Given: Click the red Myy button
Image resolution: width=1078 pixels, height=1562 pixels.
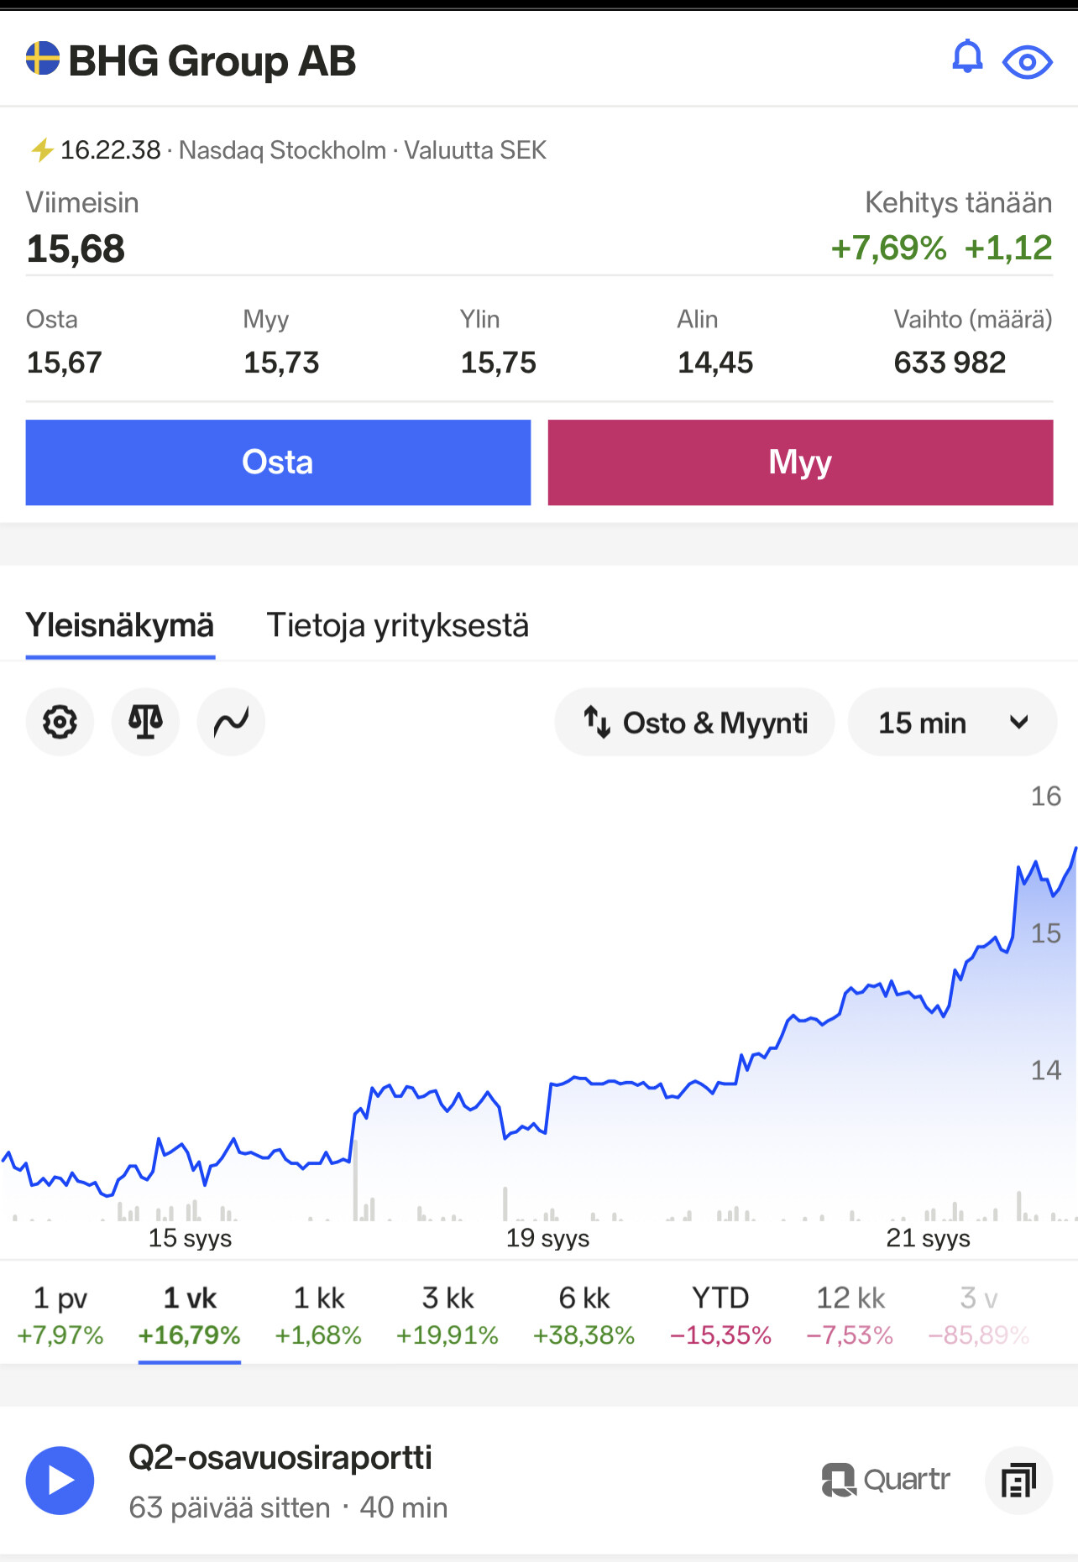Looking at the screenshot, I should (x=800, y=462).
